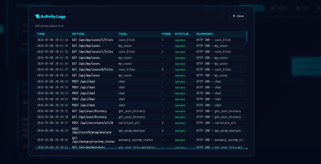This screenshot has height=164, width=321.
Task: Click POST /api/chat action at 20:39:34
Action: point(83,105)
